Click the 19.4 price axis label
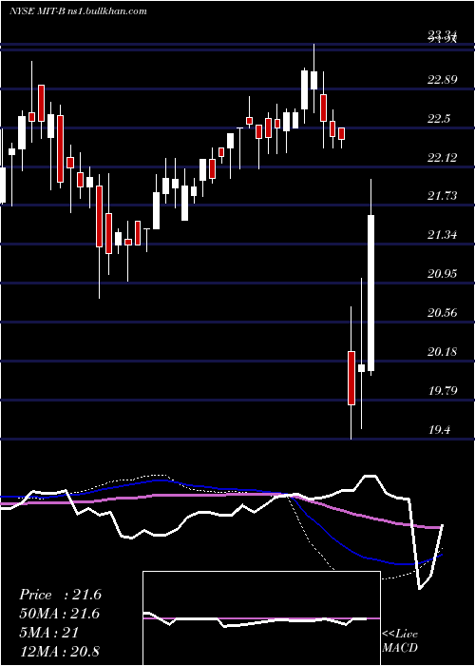475x666 pixels. tap(439, 430)
